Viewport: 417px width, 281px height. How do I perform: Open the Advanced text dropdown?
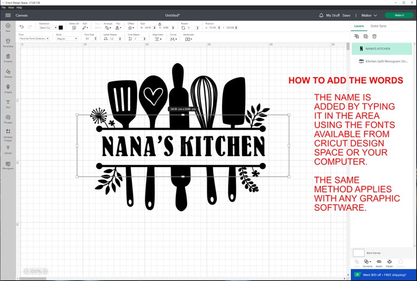(189, 38)
